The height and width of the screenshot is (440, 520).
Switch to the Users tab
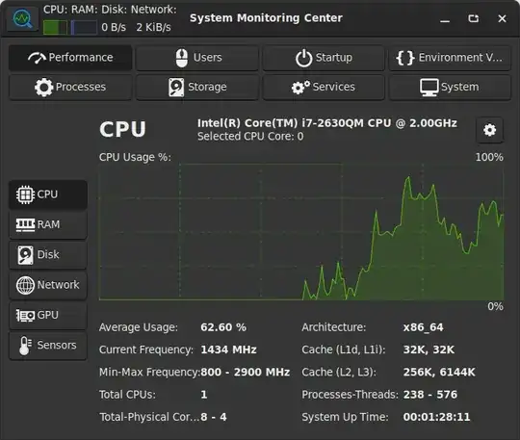pyautogui.click(x=197, y=58)
